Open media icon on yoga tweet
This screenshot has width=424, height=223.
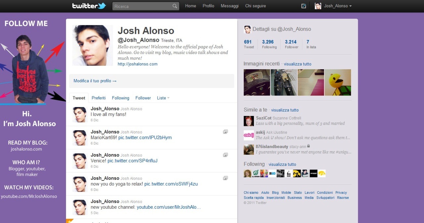(225, 178)
